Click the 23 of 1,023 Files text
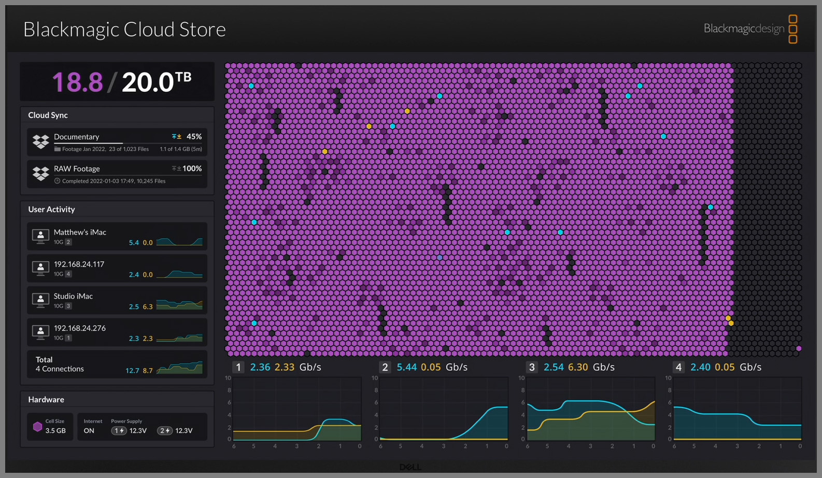 coord(129,149)
